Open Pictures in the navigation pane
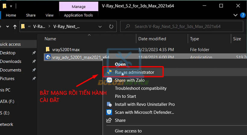The width and height of the screenshot is (247, 135). 7,79
